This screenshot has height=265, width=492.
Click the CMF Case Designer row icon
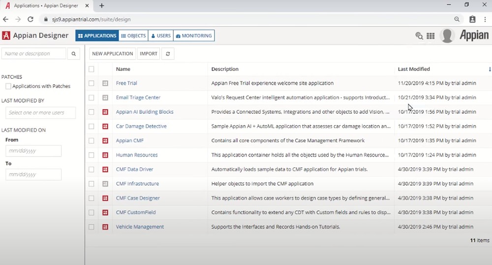pyautogui.click(x=105, y=198)
